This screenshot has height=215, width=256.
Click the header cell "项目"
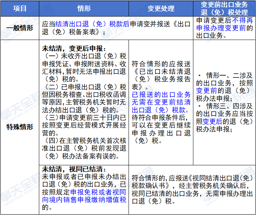coord(20,9)
